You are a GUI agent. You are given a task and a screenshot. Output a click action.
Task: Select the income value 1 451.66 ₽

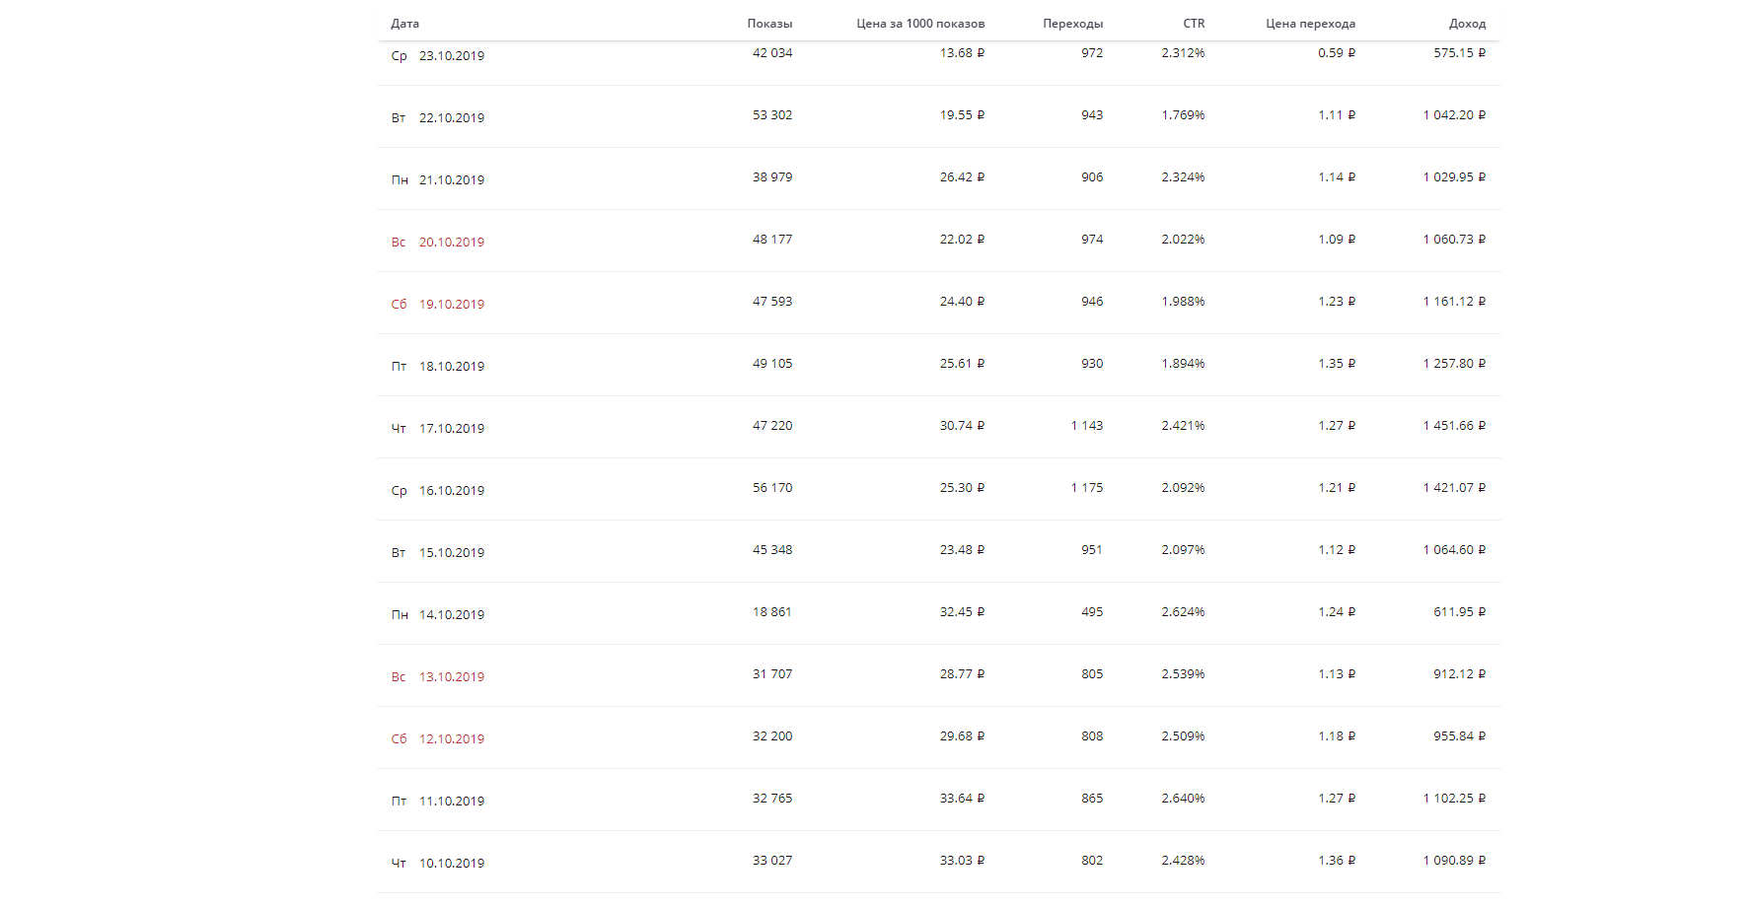pyautogui.click(x=1454, y=426)
